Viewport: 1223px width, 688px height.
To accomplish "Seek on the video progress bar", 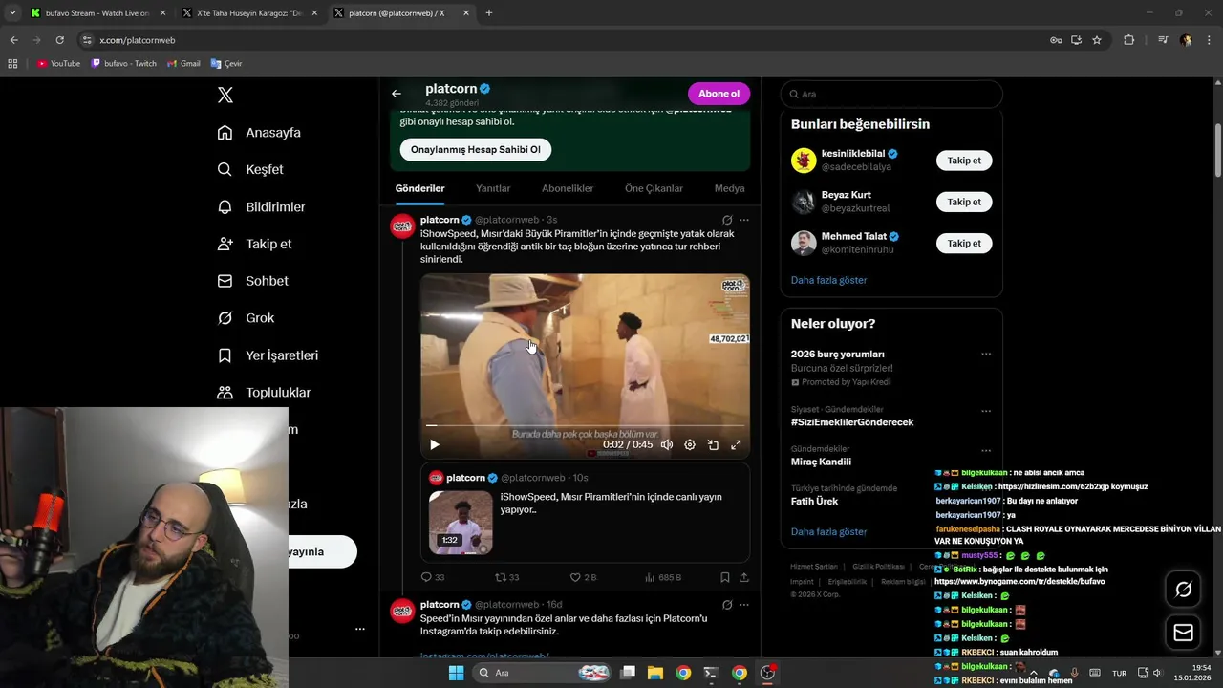I will (x=585, y=425).
